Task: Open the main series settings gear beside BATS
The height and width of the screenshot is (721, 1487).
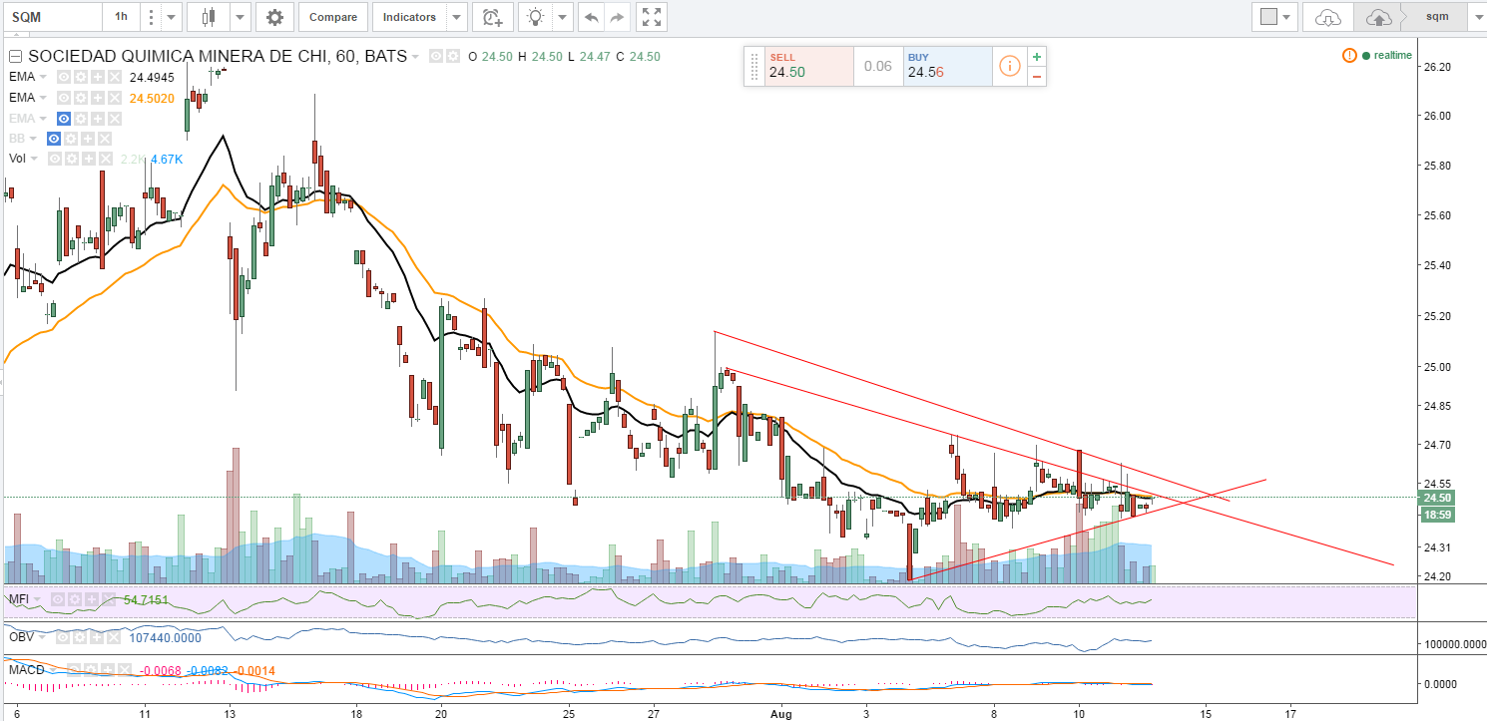Action: click(452, 57)
